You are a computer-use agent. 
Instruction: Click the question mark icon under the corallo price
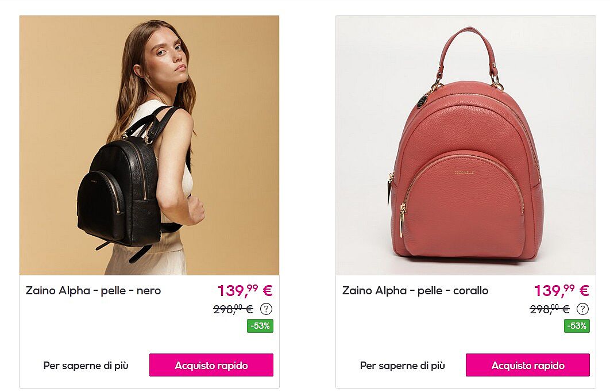point(582,309)
